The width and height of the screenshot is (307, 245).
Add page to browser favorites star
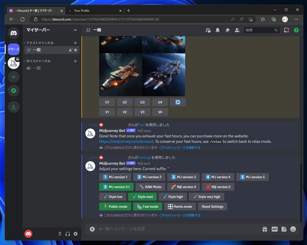251,19
